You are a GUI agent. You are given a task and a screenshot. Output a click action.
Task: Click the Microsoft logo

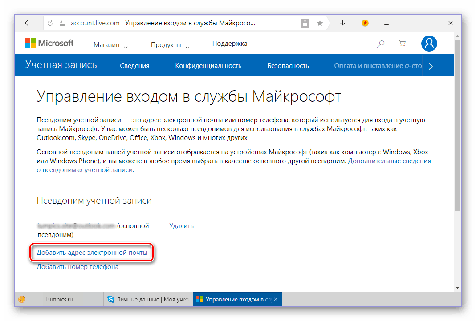[49, 43]
